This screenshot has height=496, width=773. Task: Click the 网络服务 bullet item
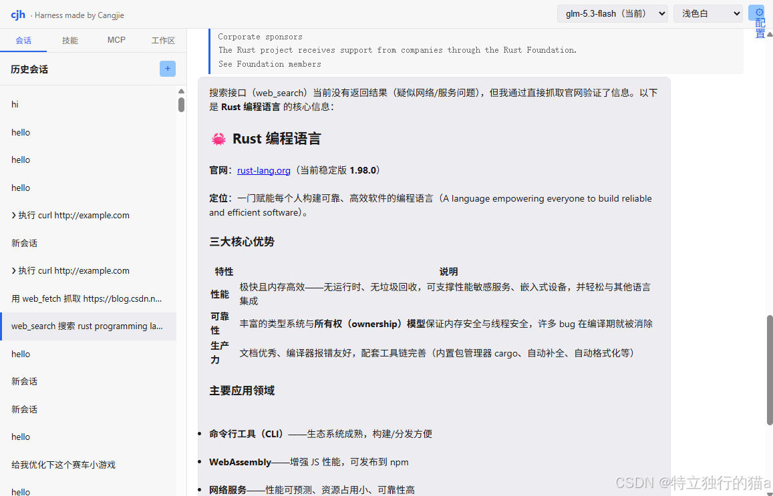[311, 490]
